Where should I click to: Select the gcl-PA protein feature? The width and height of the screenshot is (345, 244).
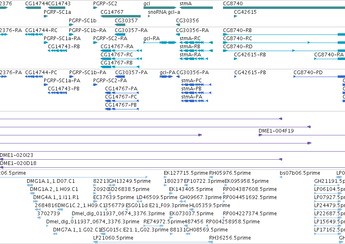tap(166, 77)
